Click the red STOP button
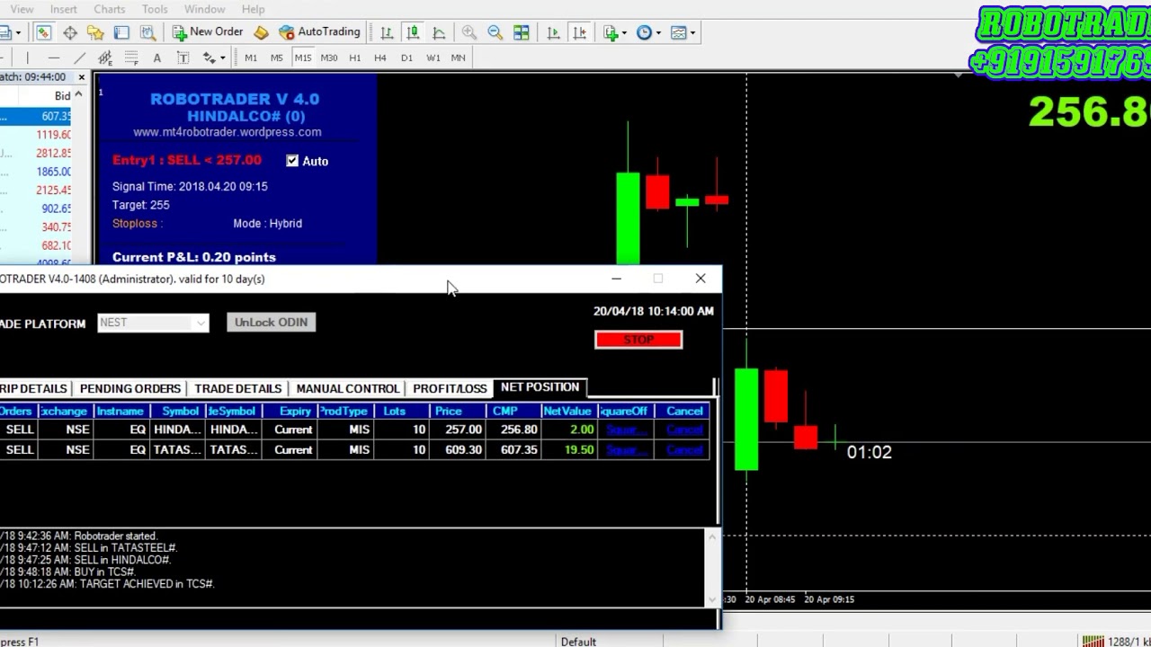 pos(638,340)
